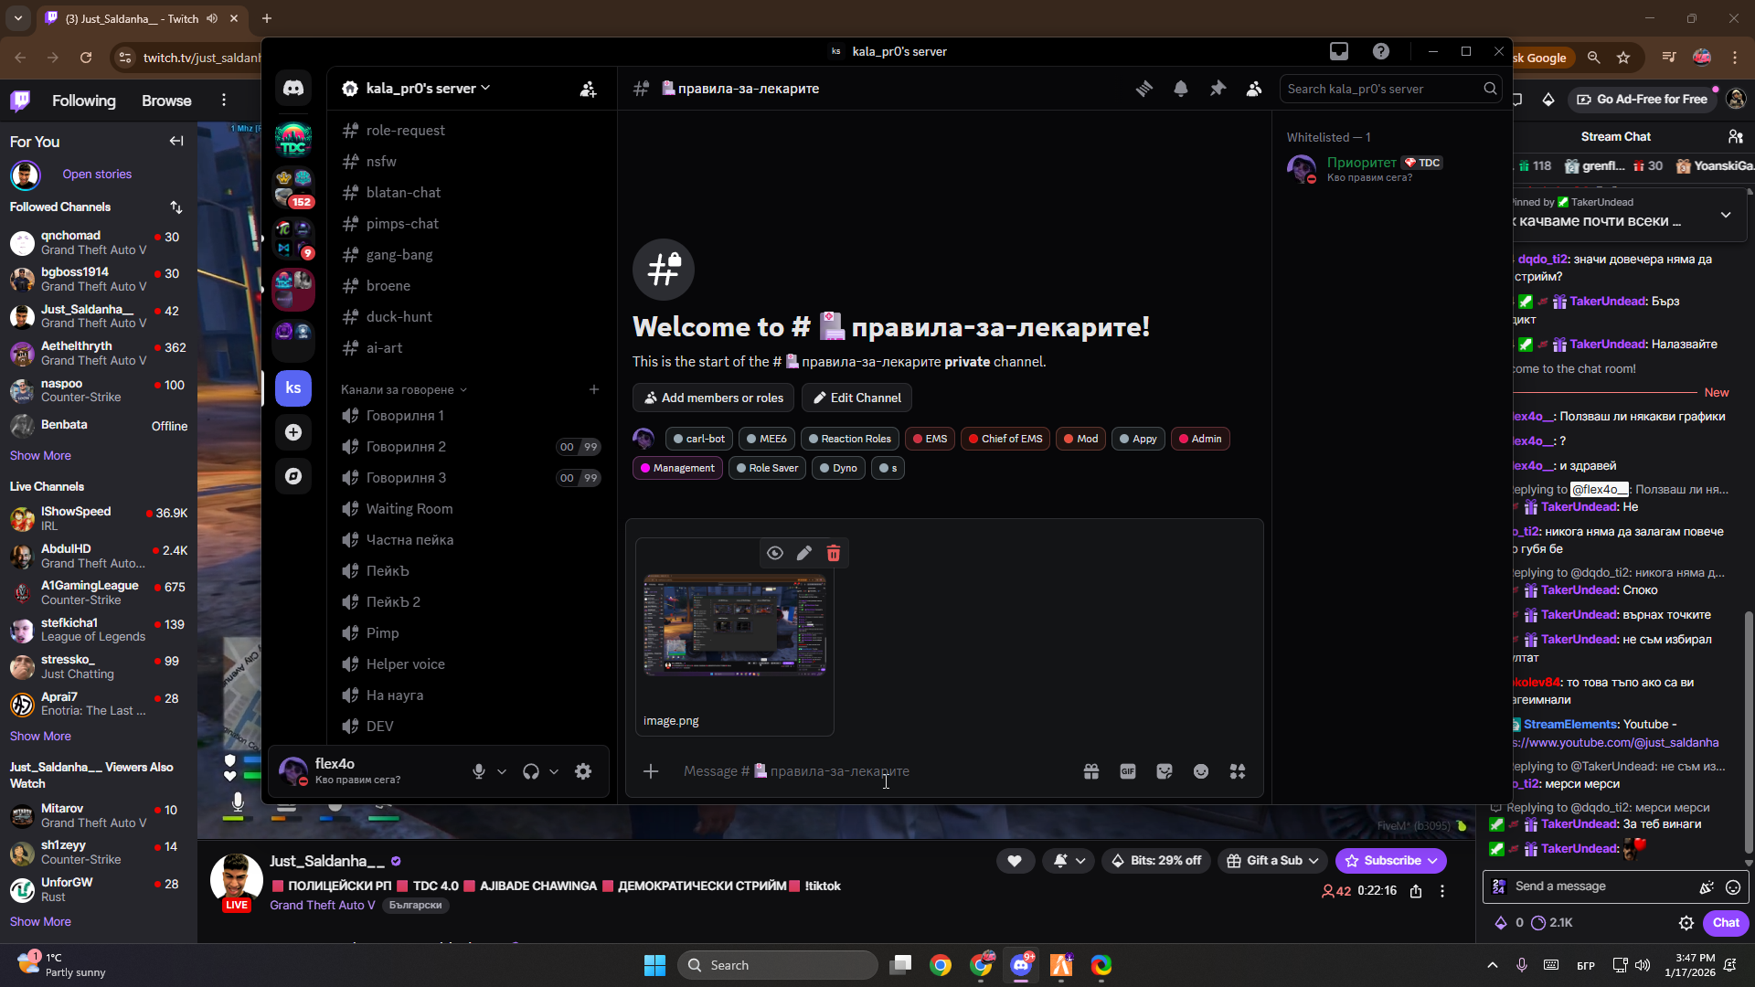Open notification settings bell in channel header
This screenshot has height=987, width=1755.
click(1181, 89)
